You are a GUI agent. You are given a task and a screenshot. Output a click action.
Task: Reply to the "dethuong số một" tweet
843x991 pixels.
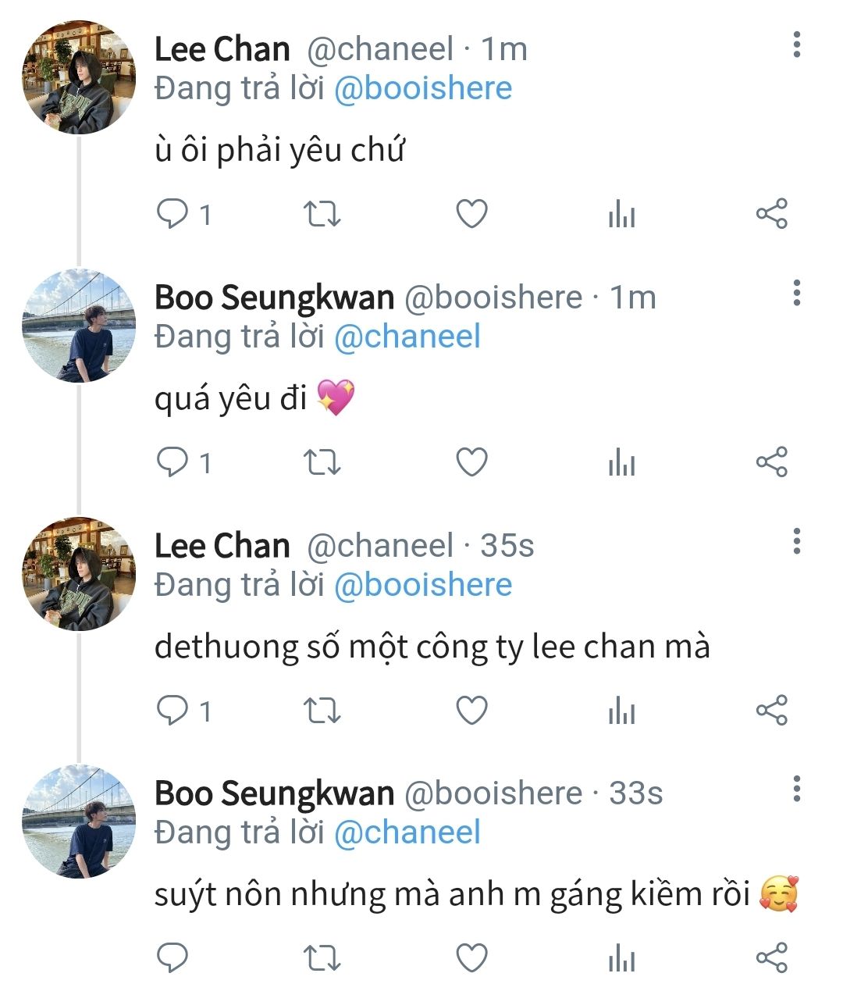pyautogui.click(x=173, y=710)
